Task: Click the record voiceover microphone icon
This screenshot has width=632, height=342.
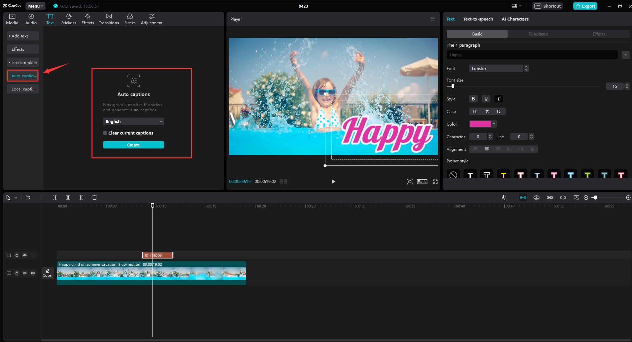Action: pyautogui.click(x=504, y=197)
